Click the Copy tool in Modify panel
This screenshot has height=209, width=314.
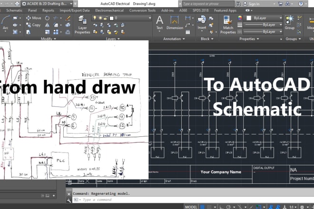pyautogui.click(x=33, y=25)
